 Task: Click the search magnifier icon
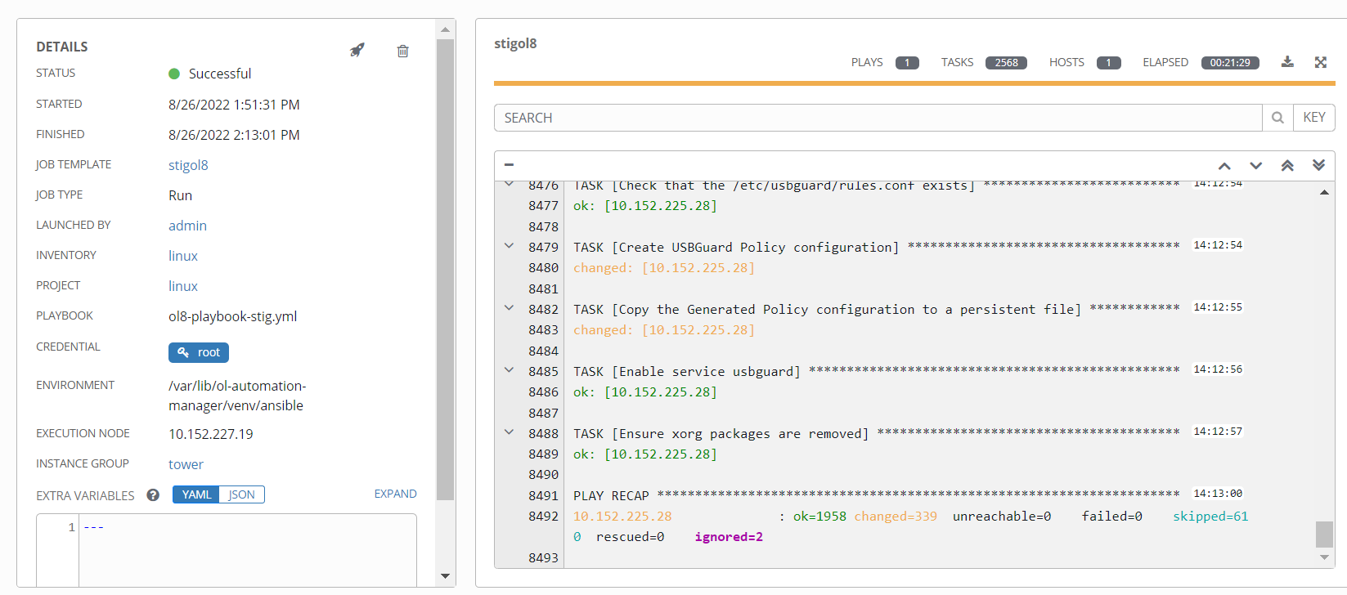1277,118
